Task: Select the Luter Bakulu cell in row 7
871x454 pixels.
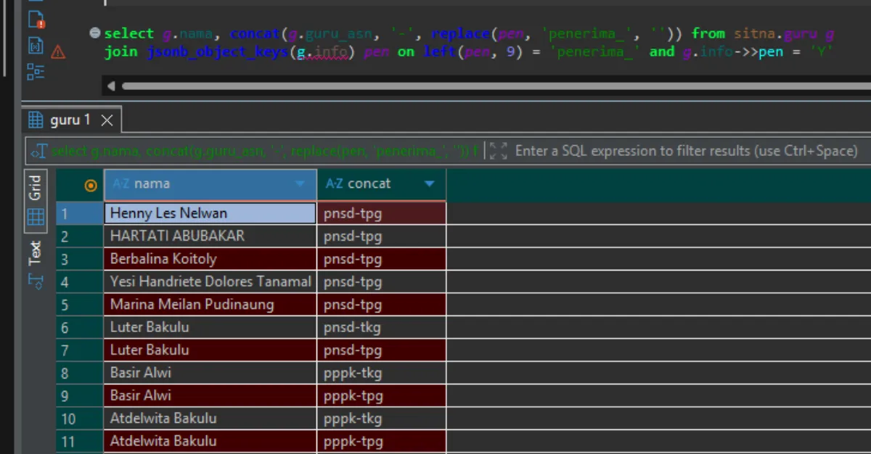Action: click(x=210, y=350)
